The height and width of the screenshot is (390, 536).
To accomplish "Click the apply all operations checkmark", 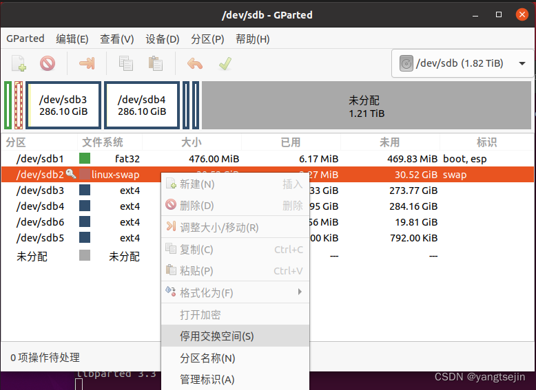I will 225,63.
